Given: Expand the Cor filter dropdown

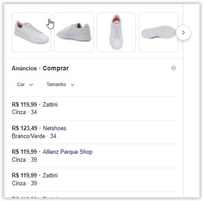Looking at the screenshot, I should (25, 85).
